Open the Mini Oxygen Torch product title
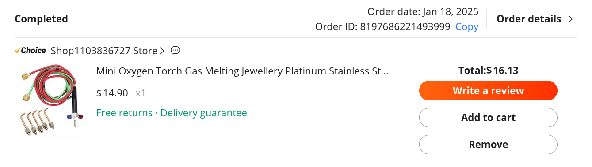592x167 pixels. (x=242, y=71)
